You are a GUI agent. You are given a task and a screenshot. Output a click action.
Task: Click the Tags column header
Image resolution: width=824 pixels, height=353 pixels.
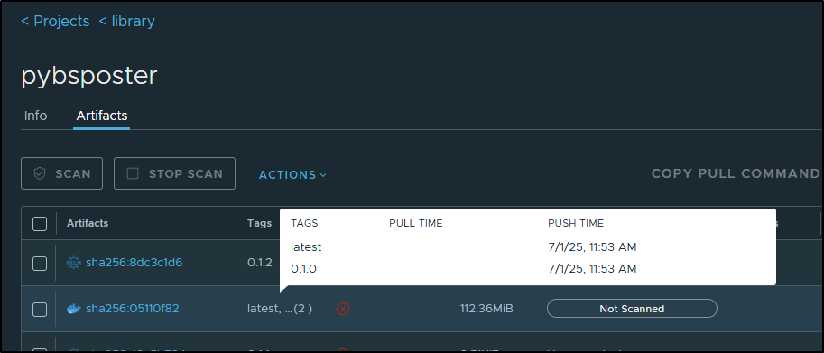point(260,223)
